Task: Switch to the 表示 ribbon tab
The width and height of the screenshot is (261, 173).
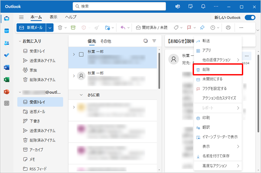Action: (x=54, y=17)
